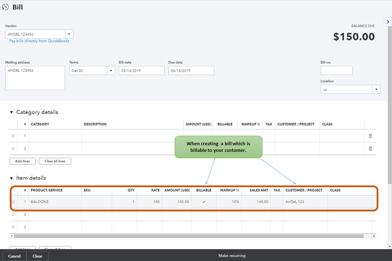Open the Vendor dropdown arrow
The image size is (392, 261).
click(69, 34)
